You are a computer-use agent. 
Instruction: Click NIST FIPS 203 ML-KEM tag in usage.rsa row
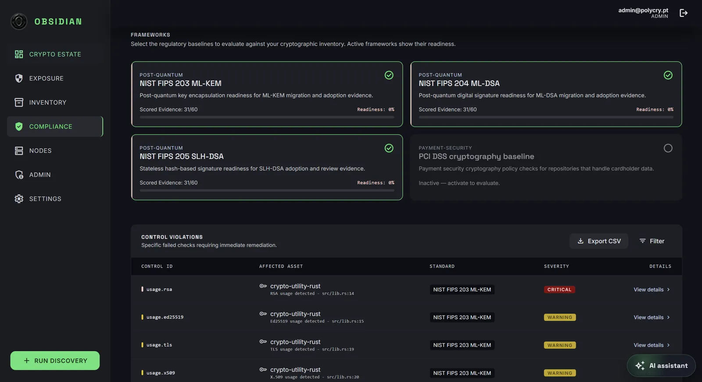462,290
